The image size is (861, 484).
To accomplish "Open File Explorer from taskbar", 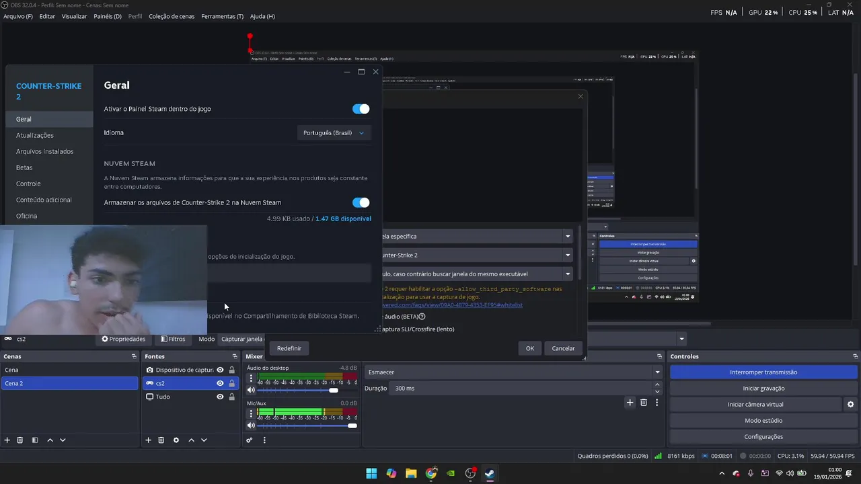I will (x=411, y=473).
